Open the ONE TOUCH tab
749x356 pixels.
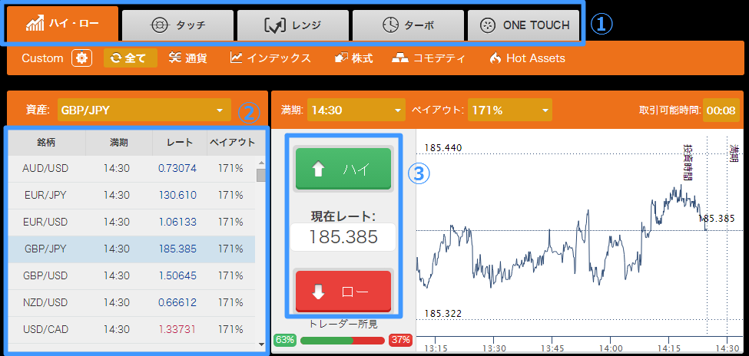click(x=524, y=25)
